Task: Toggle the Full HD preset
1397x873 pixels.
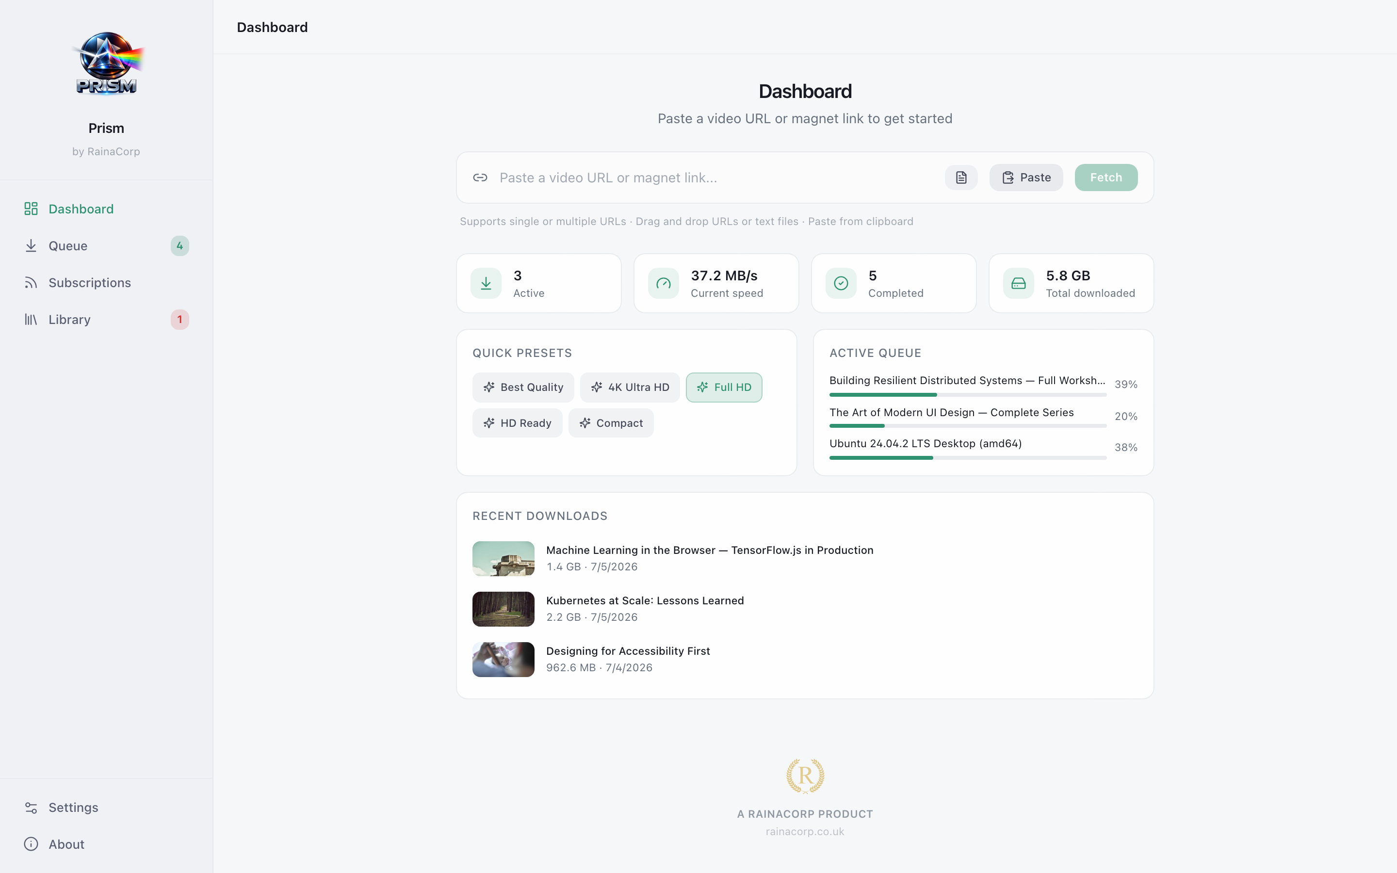Action: click(x=724, y=387)
